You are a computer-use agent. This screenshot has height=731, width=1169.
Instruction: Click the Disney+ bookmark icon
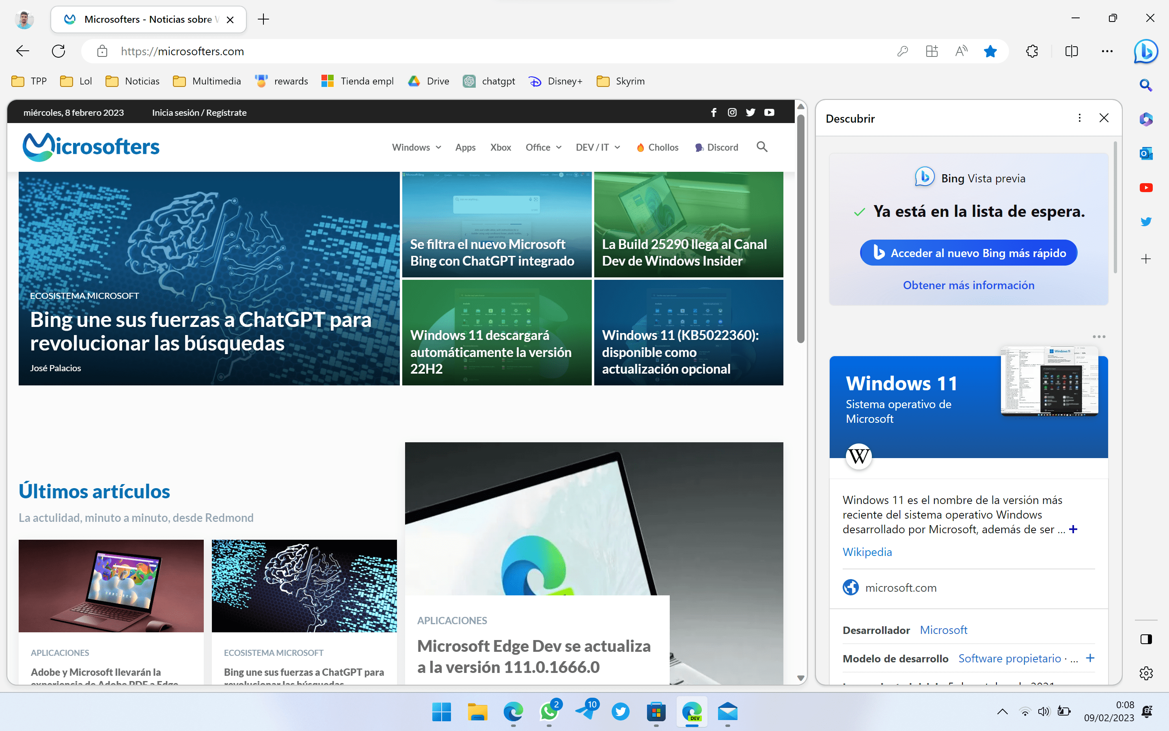point(535,81)
